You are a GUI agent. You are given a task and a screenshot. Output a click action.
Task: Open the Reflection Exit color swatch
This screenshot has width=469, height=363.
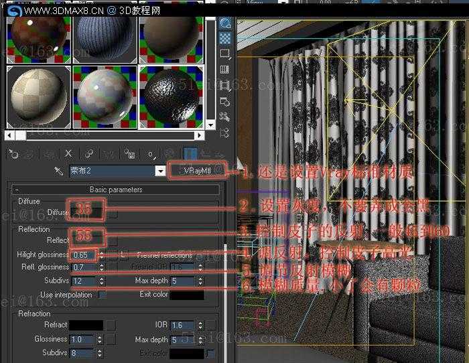(x=187, y=295)
